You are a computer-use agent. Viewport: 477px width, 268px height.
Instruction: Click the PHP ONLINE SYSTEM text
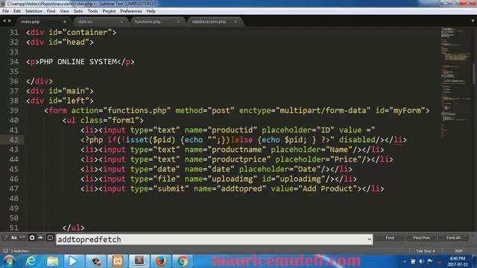coord(78,62)
